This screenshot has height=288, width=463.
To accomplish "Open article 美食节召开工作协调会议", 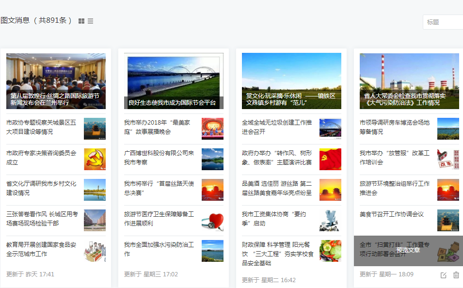I will point(392,214).
